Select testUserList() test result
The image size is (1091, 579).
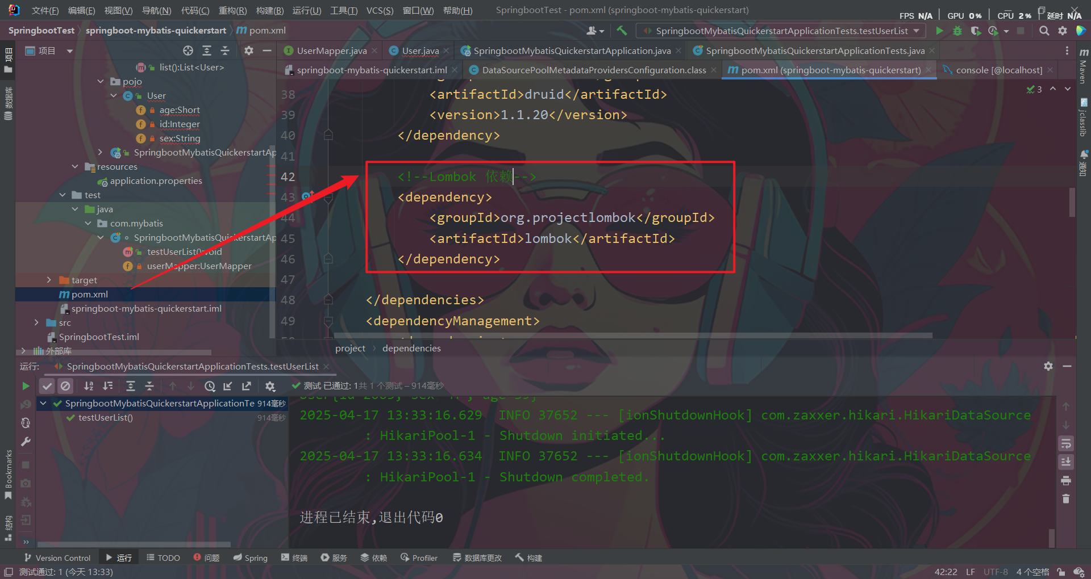(x=106, y=418)
